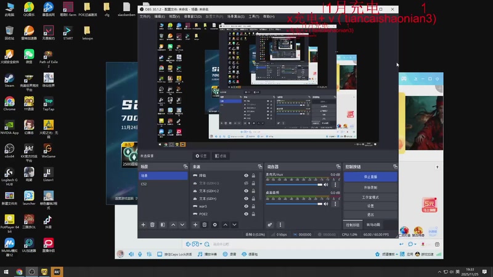Click speaker icon in chat window toolbar
Viewport: 493px width, 277px height.
coord(131,254)
